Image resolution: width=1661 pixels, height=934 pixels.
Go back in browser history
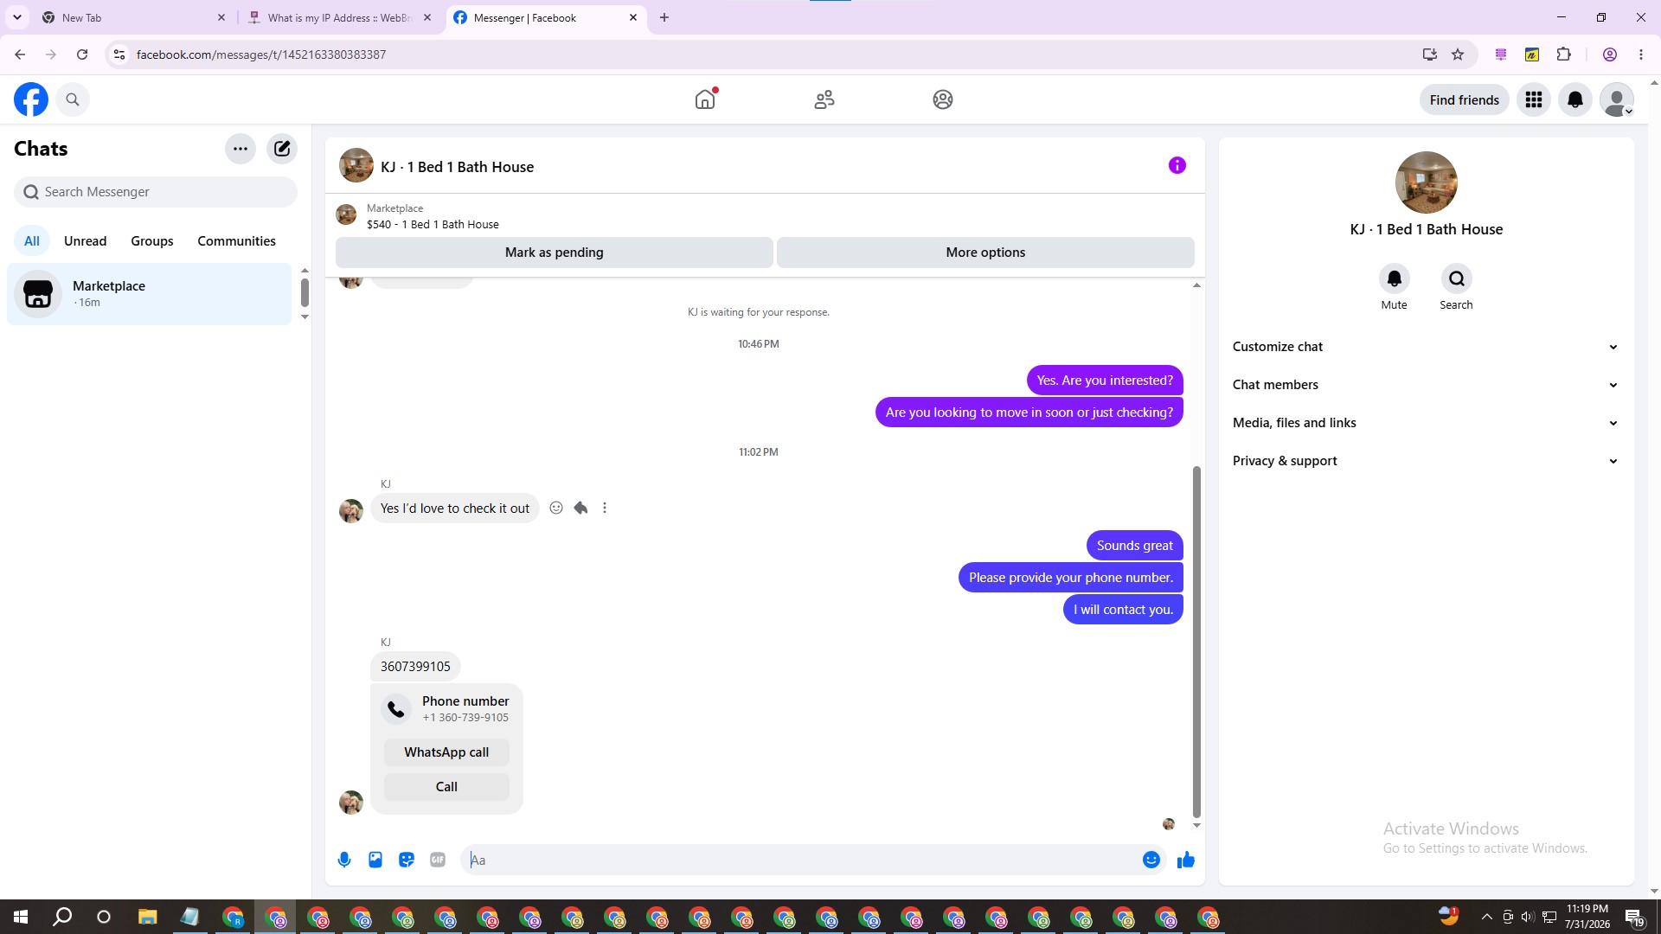pyautogui.click(x=20, y=54)
